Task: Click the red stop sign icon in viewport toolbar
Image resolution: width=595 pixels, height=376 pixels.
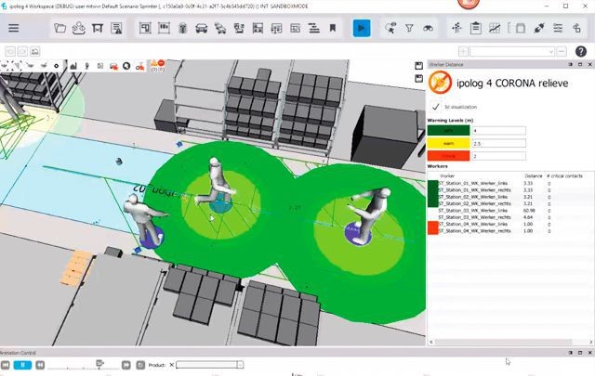Action: pyautogui.click(x=161, y=63)
